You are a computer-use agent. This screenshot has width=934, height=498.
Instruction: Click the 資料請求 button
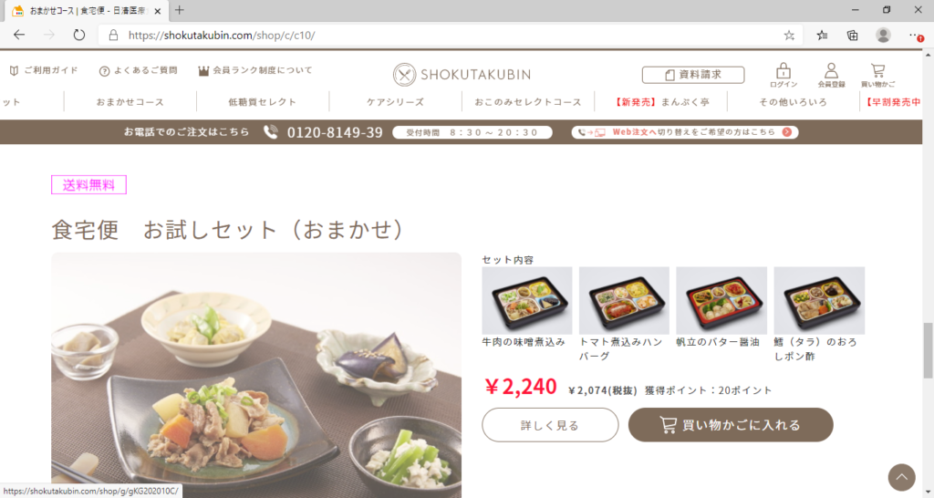(693, 75)
